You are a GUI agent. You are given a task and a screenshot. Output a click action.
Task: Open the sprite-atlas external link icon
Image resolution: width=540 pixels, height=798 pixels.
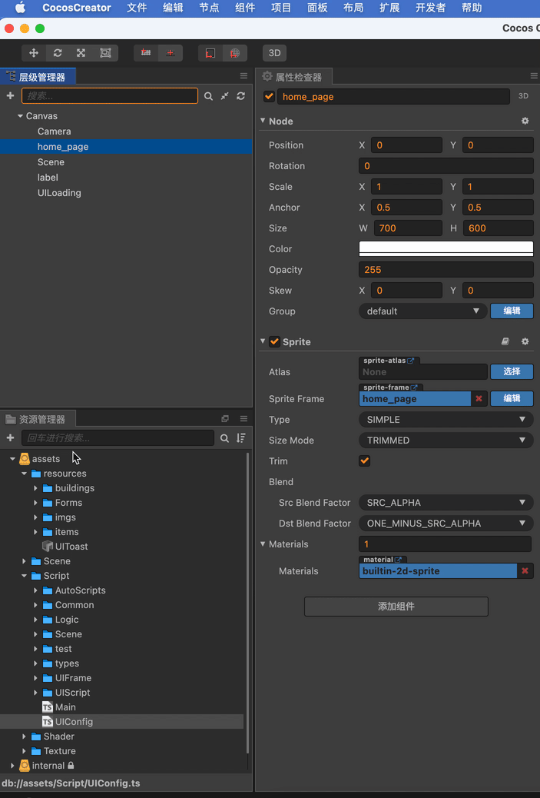[411, 361]
